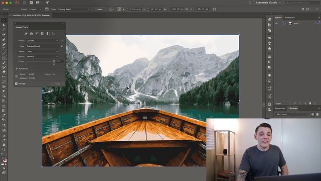
Task: Switch to the Layers tab
Action: [x=278, y=18]
